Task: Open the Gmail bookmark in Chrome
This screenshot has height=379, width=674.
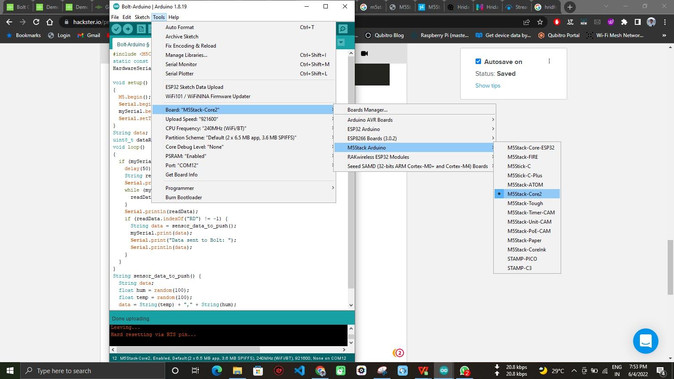Action: (89, 35)
